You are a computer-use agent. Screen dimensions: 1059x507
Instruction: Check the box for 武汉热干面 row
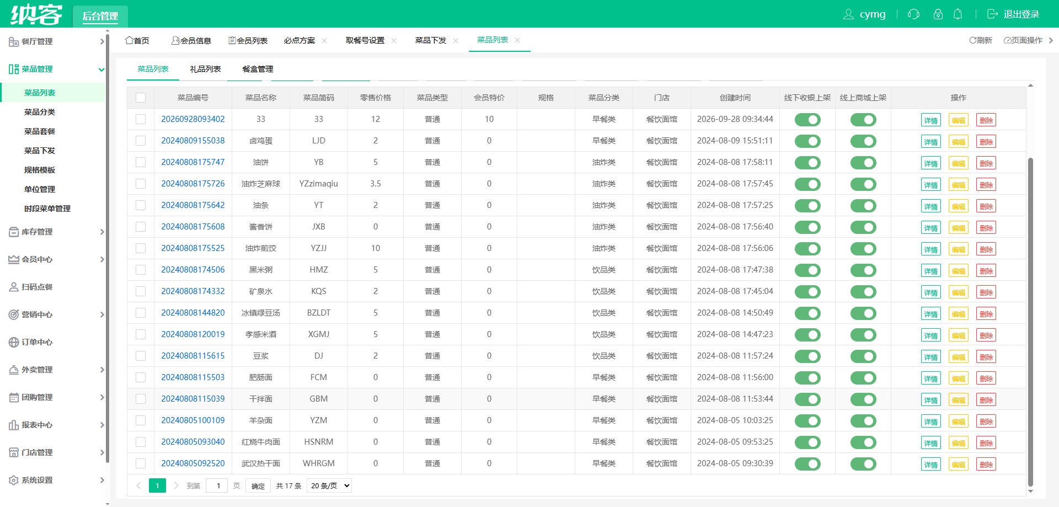[x=141, y=463]
